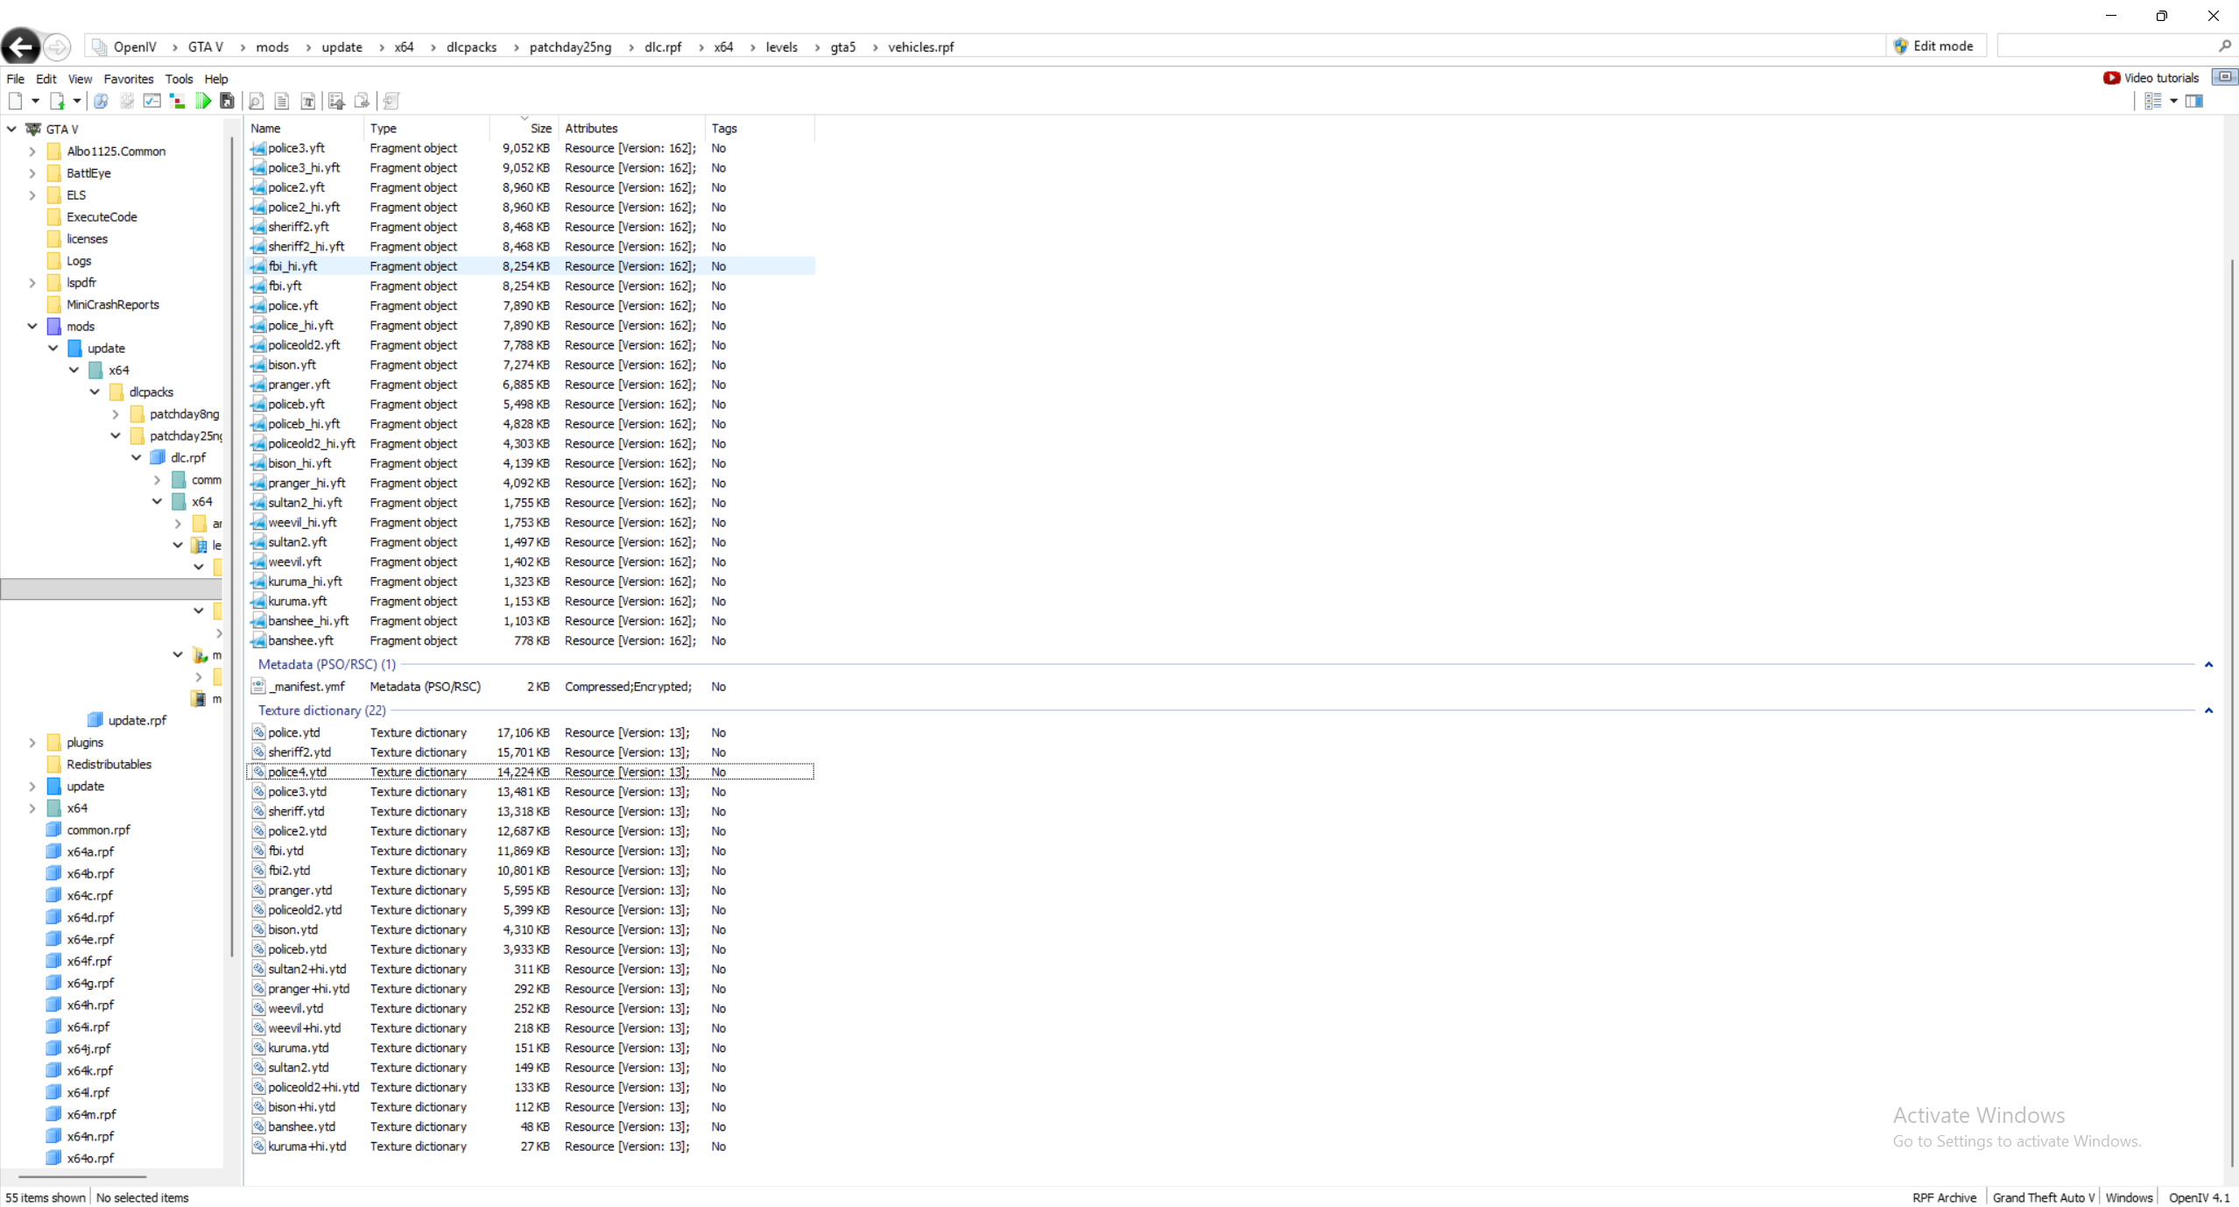
Task: Open the new file dropdown arrow
Action: (36, 102)
